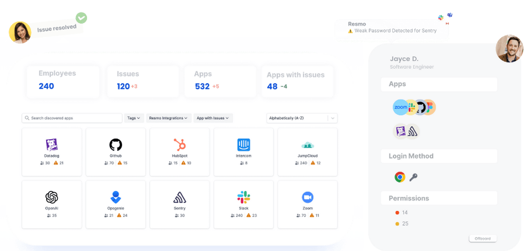This screenshot has width=530, height=251.
Task: Click the Slack badge in Jayce's Apps
Action: 411,107
